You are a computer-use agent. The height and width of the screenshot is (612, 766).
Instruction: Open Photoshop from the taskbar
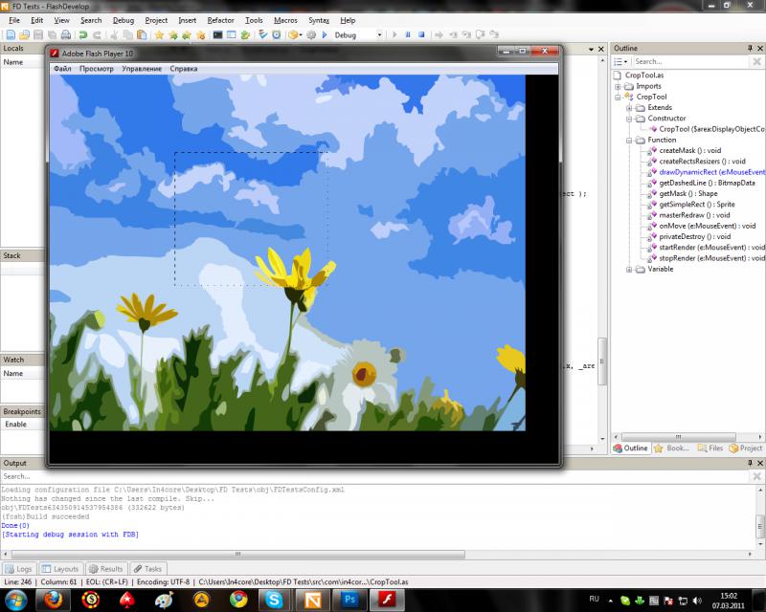(x=349, y=600)
